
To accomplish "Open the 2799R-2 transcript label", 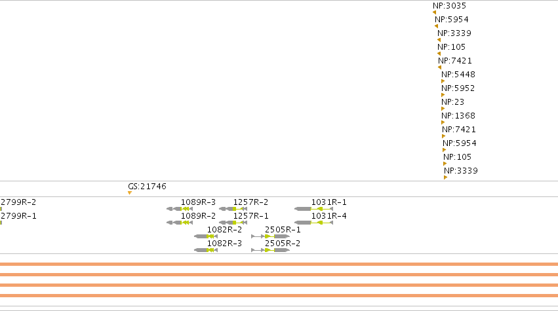I will pos(18,202).
